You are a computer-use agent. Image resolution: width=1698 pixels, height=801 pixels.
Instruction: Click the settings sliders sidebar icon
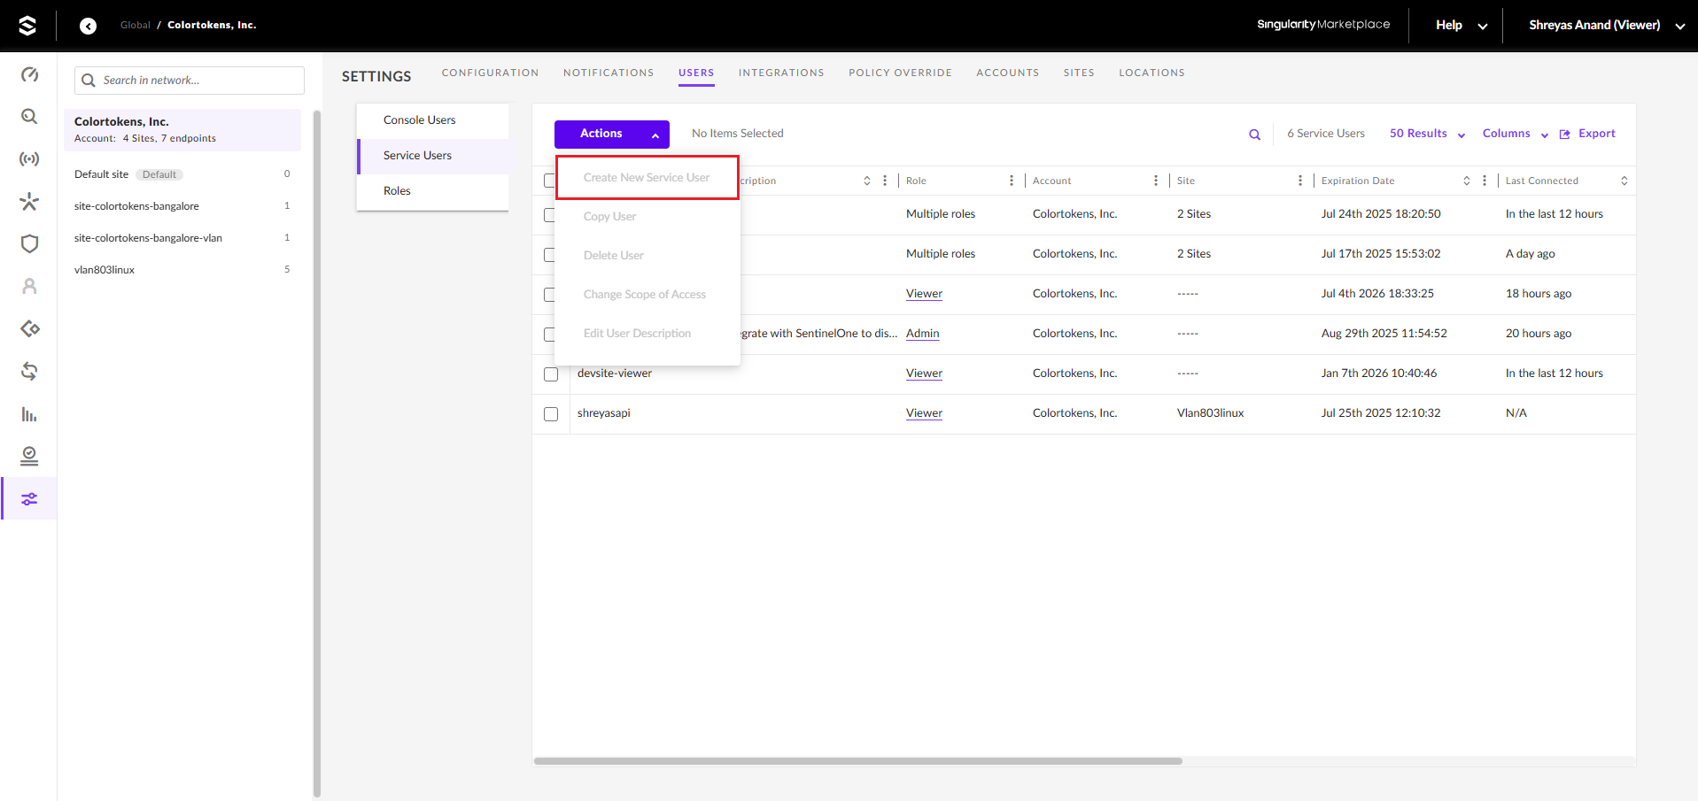pos(29,499)
